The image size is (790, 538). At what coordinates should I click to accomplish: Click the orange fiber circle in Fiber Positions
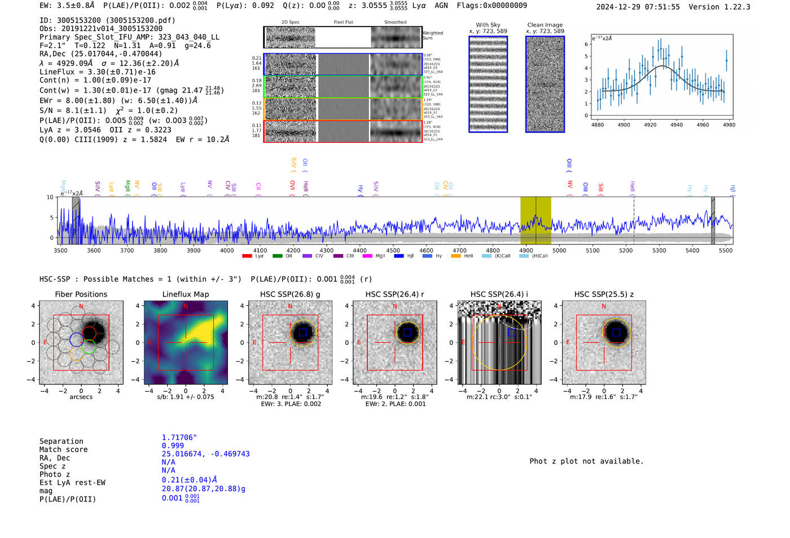coord(77,354)
